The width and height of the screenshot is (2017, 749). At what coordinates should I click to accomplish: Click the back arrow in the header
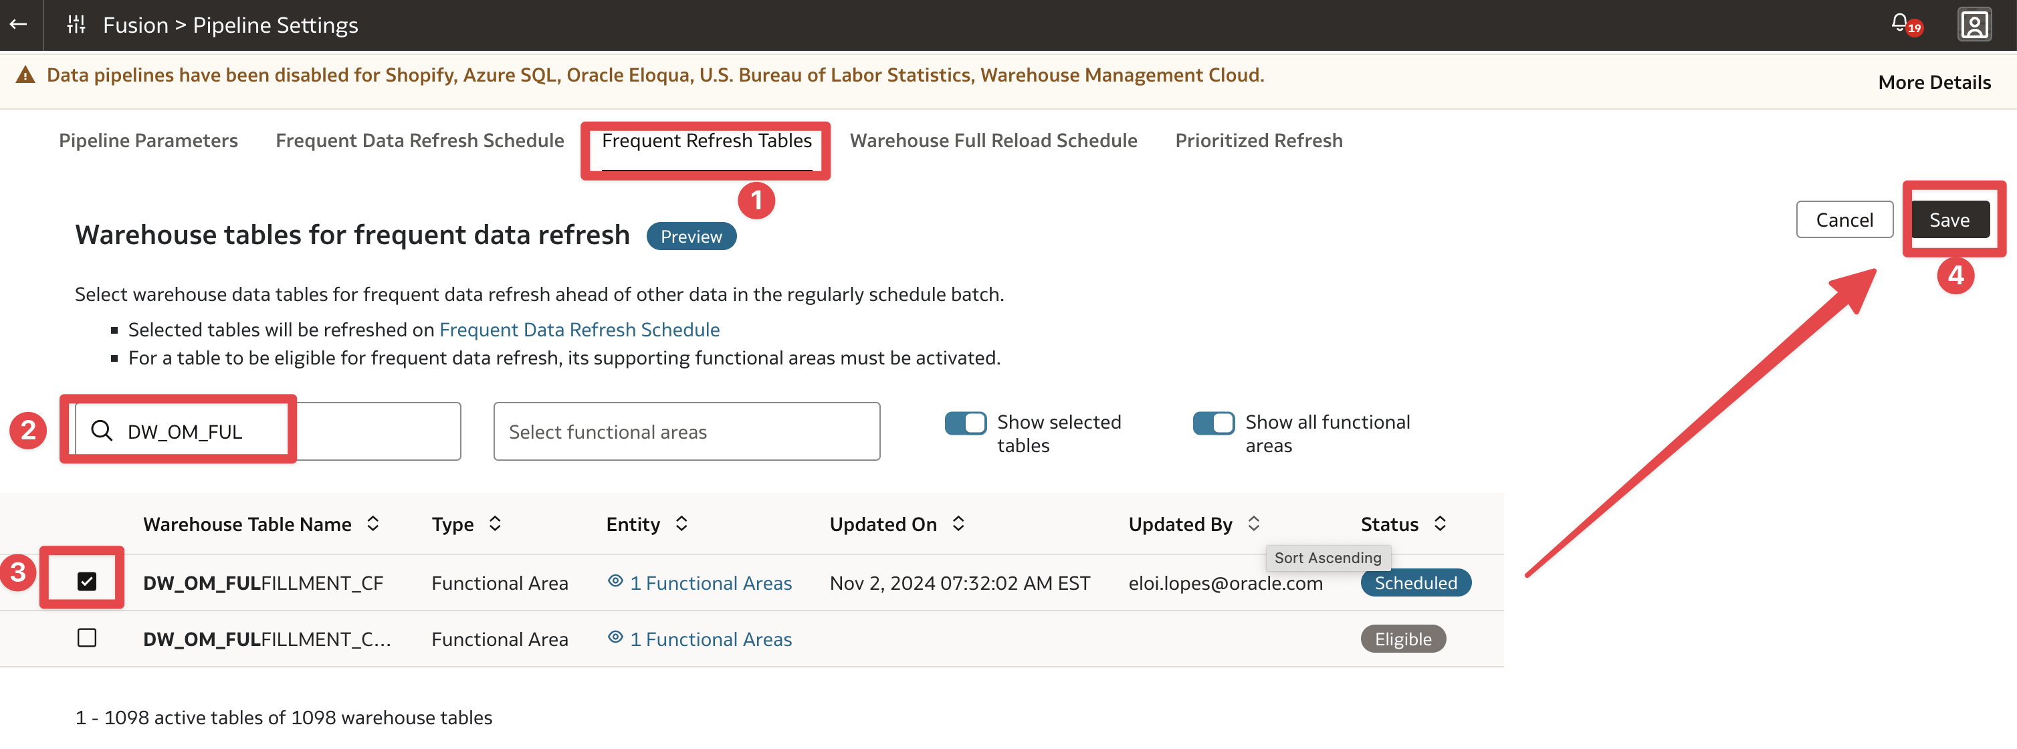[18, 24]
